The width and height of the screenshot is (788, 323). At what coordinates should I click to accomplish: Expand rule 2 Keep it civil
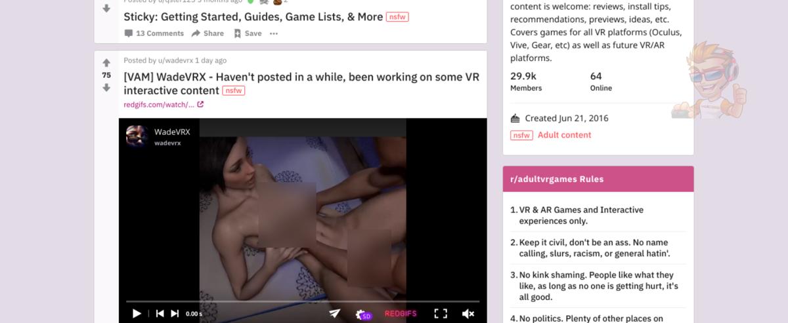598,248
